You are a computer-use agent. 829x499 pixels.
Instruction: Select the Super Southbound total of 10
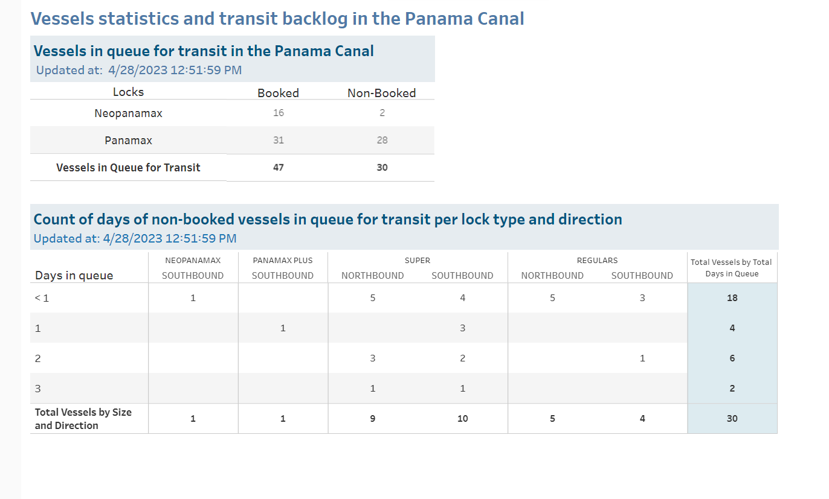[462, 418]
